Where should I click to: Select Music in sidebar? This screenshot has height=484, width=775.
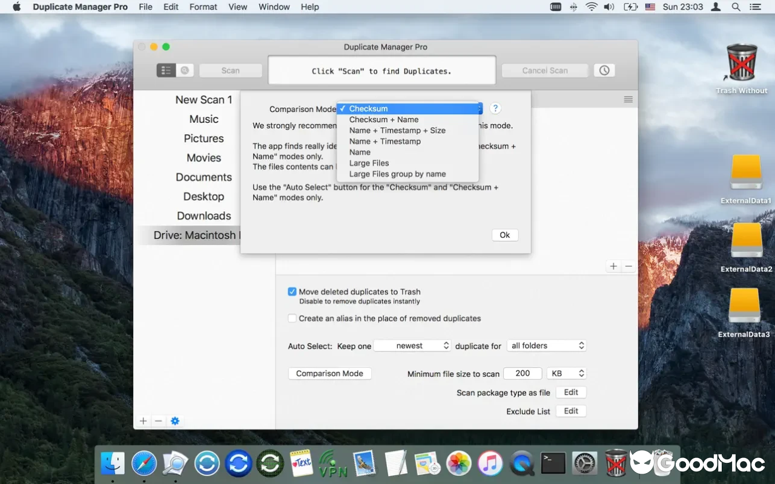(204, 119)
